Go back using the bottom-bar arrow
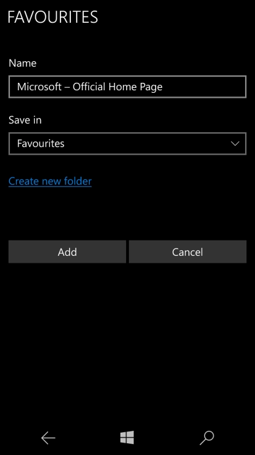The height and width of the screenshot is (455, 255). tap(48, 438)
